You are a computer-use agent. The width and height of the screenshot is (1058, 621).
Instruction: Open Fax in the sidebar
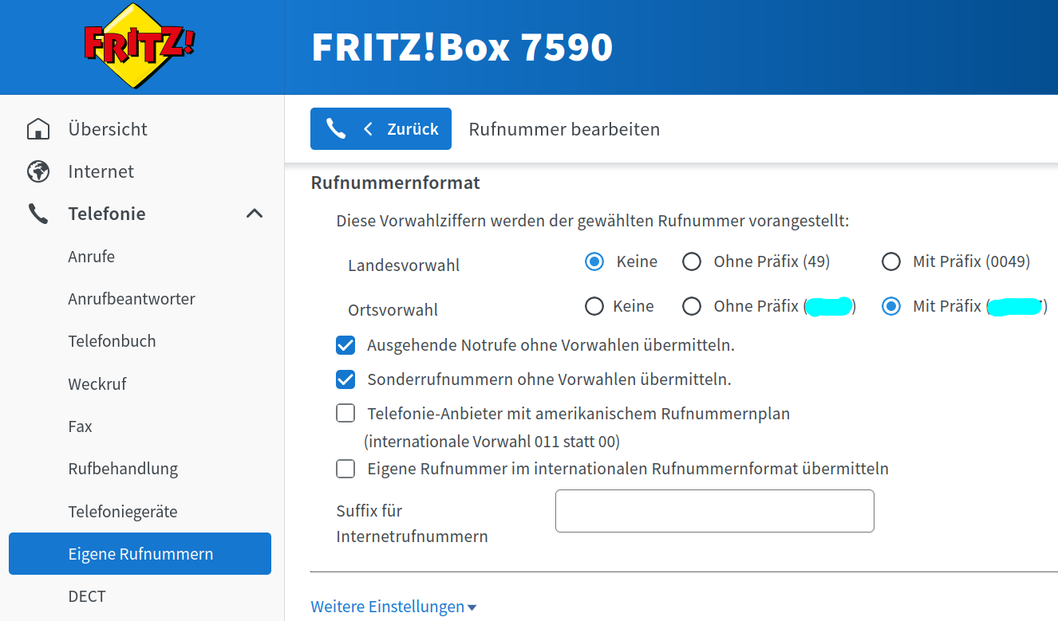(81, 426)
